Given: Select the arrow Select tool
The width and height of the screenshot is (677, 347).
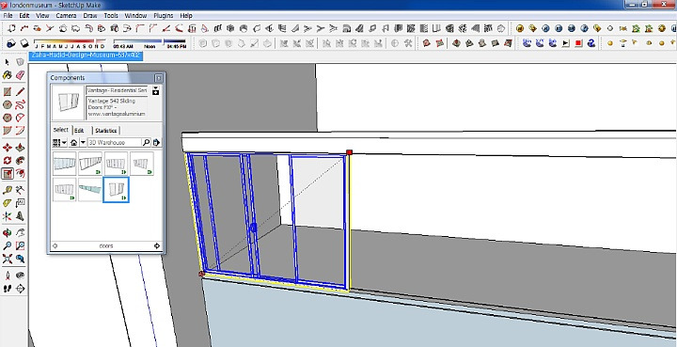Looking at the screenshot, I should tap(7, 62).
